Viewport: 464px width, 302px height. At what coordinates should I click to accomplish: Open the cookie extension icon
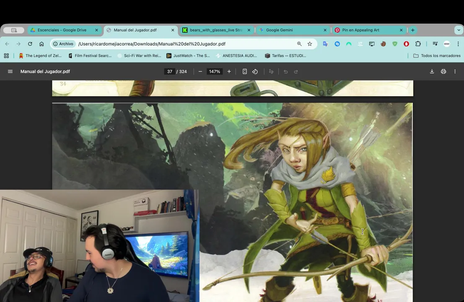coord(383,44)
